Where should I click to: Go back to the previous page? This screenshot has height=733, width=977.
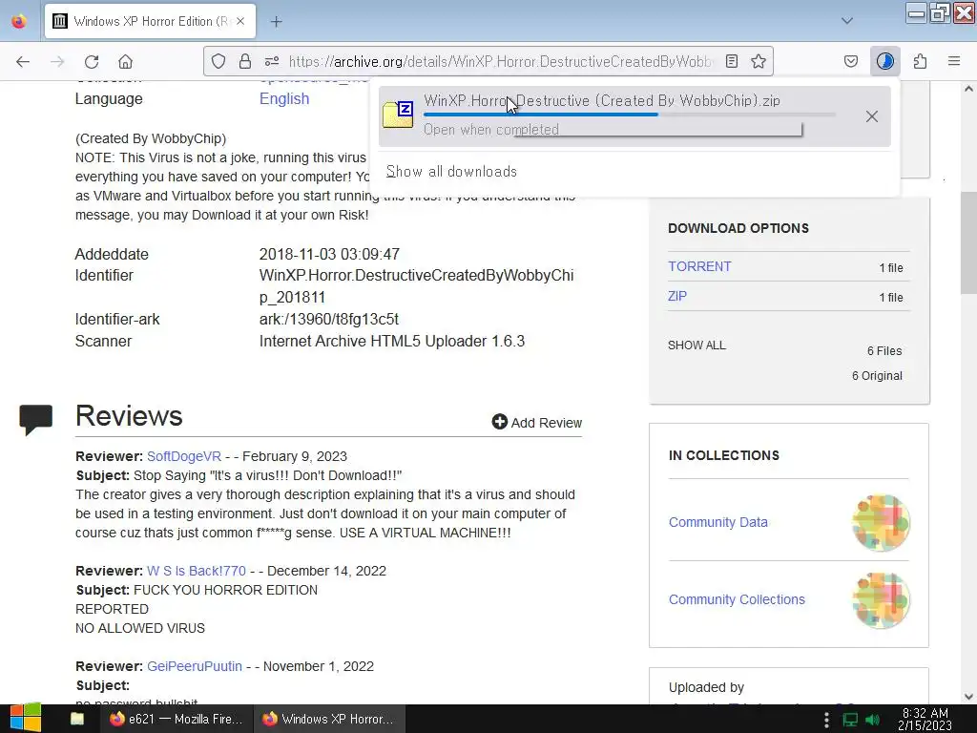pos(23,62)
